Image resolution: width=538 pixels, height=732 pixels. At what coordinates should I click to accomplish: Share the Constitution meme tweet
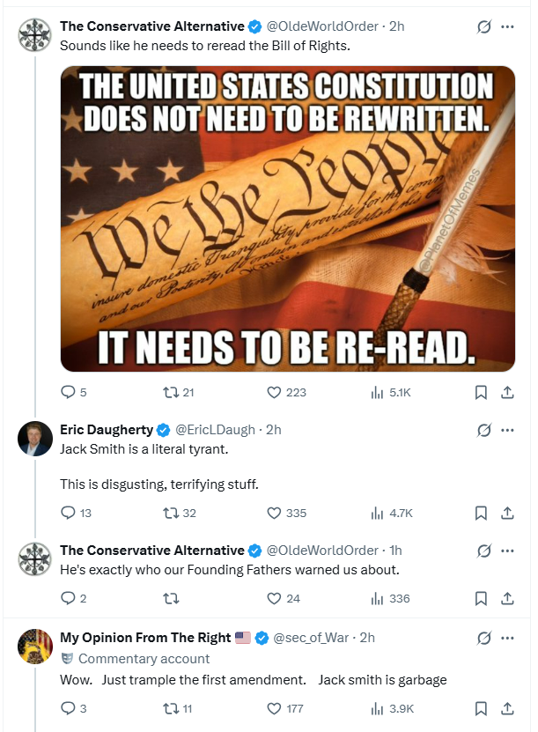[507, 393]
